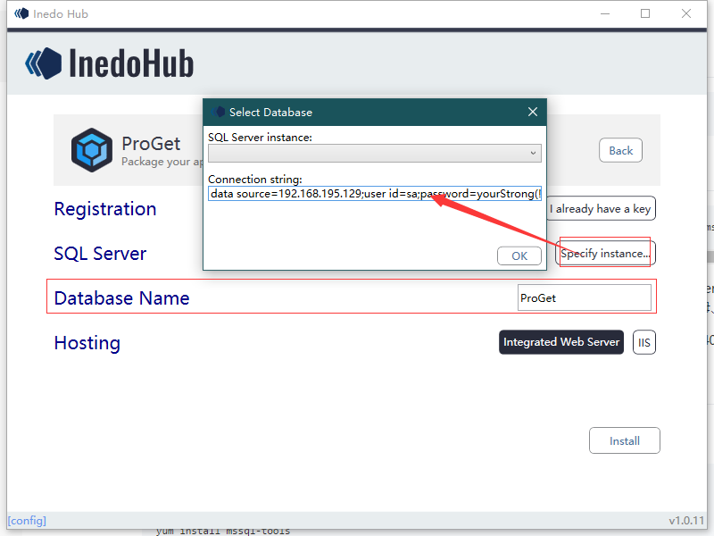Click OK in Select Database dialog
This screenshot has width=714, height=536.
coord(519,255)
